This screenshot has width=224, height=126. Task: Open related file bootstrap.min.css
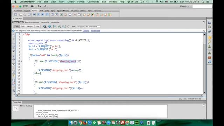32,22
